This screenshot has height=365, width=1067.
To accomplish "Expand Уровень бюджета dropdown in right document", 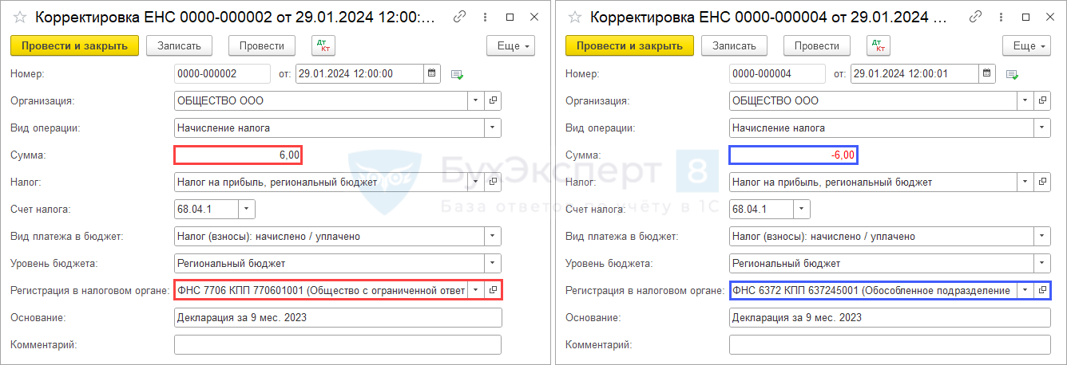I will 1042,264.
